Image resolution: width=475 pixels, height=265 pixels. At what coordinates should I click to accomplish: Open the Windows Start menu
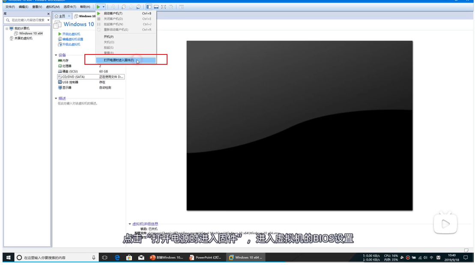point(9,257)
